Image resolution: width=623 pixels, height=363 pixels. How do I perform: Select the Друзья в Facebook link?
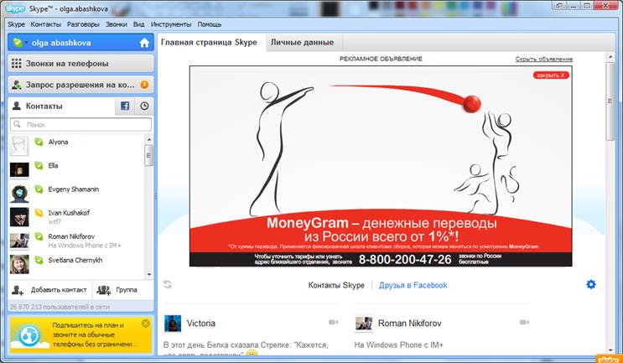[413, 285]
